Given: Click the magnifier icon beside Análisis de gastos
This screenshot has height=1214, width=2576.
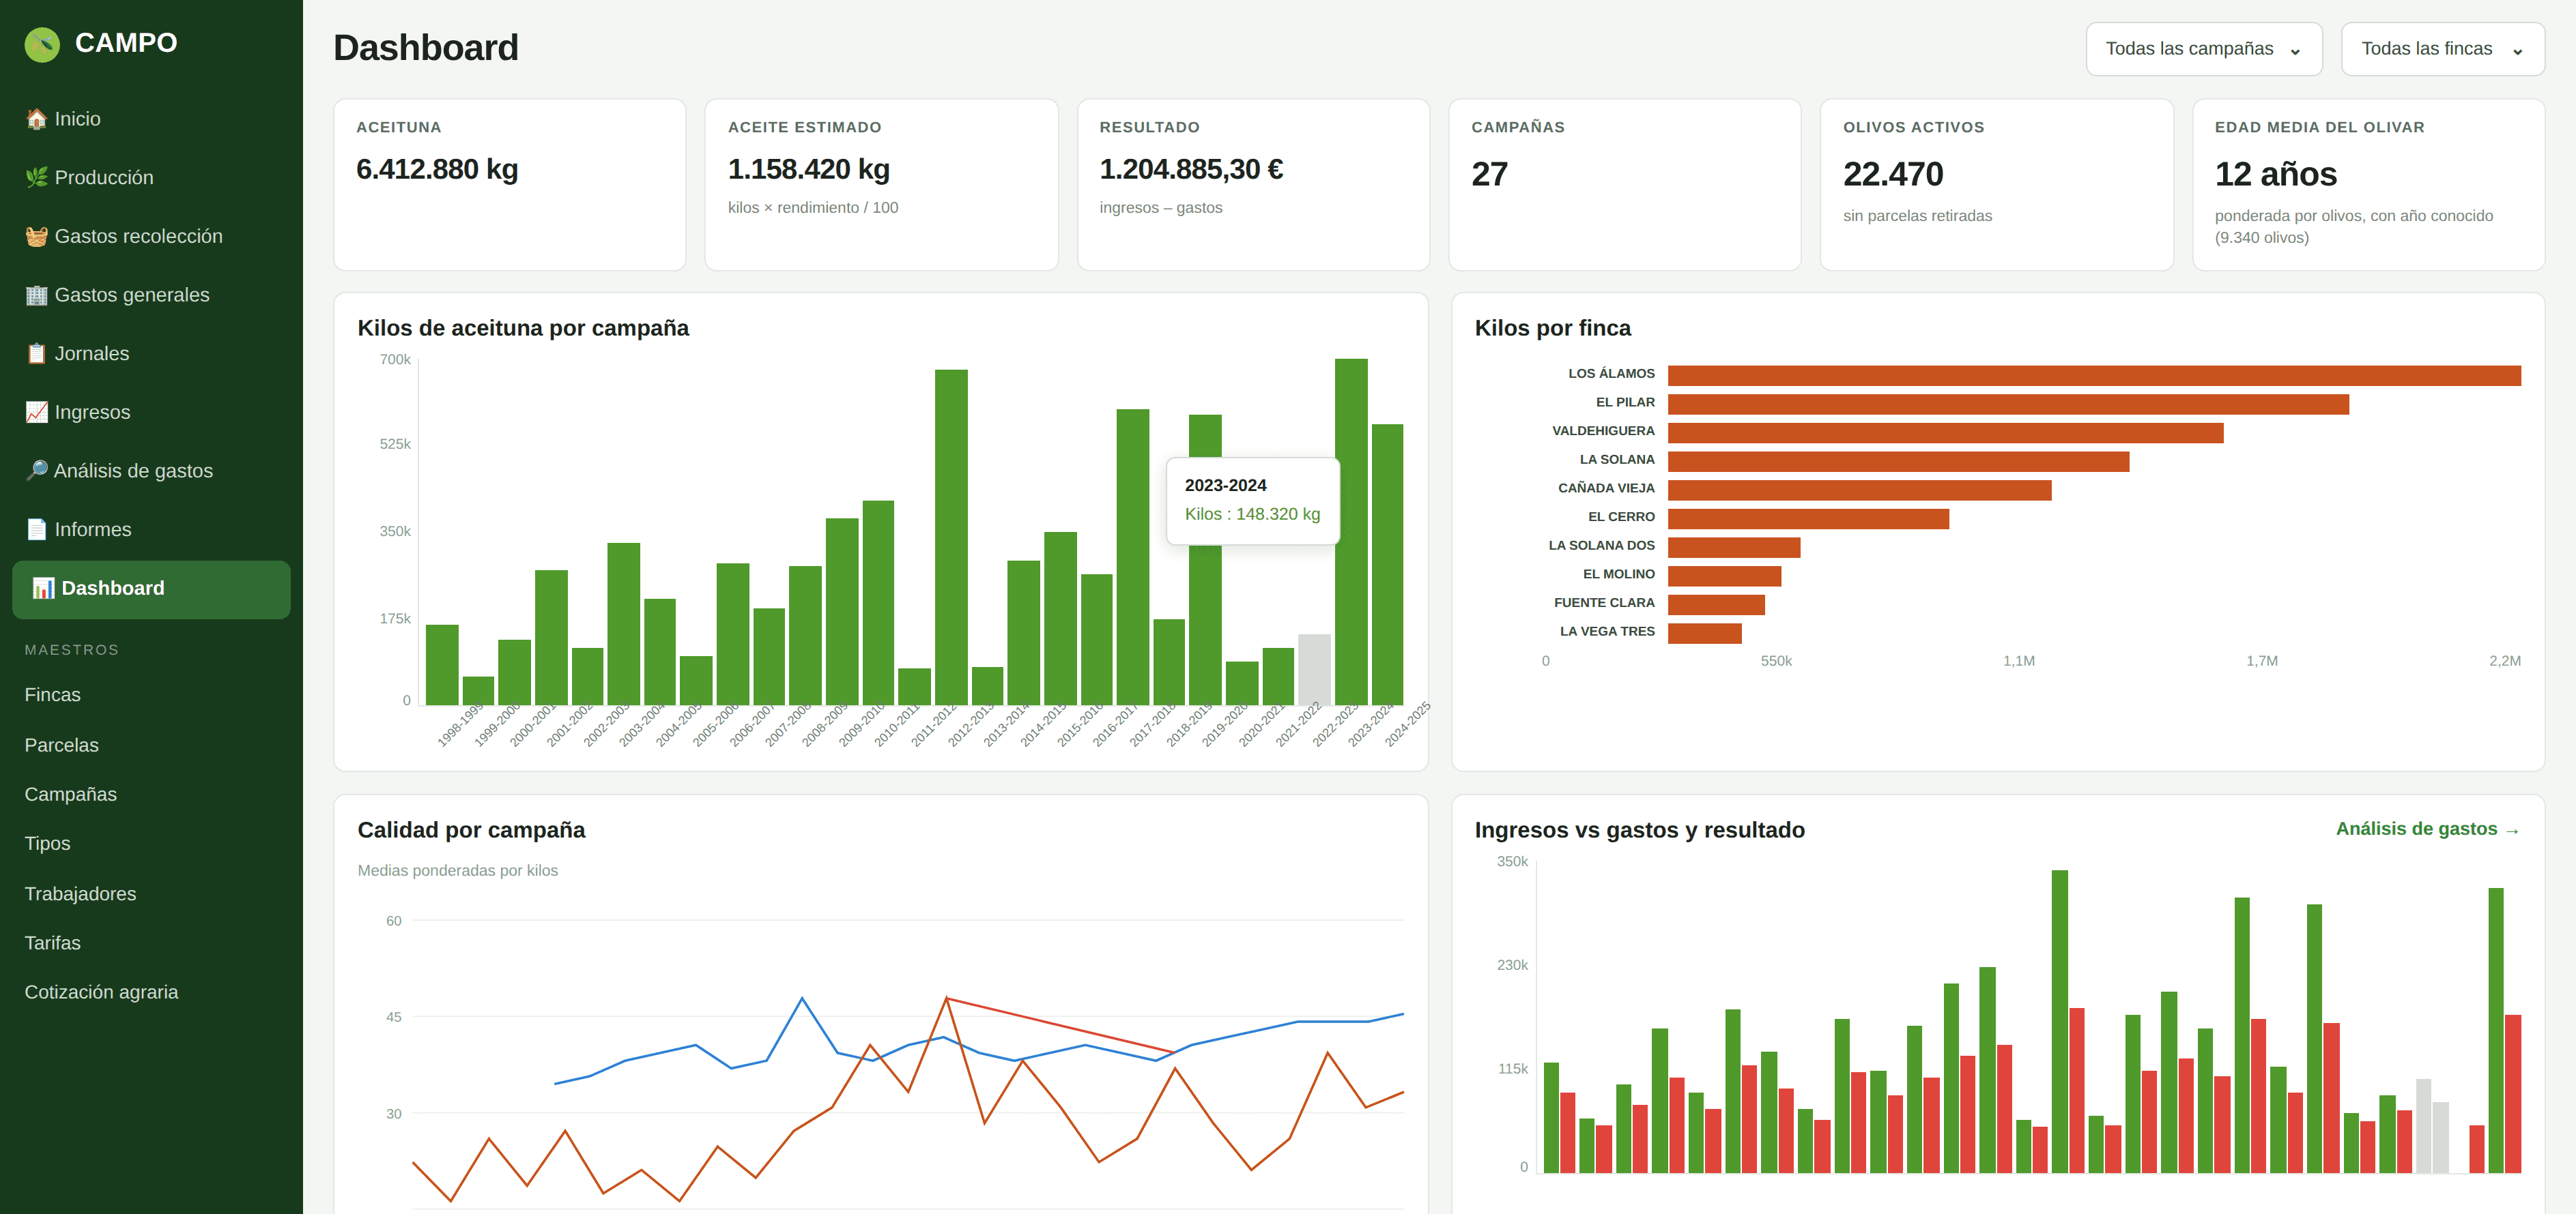Looking at the screenshot, I should click(36, 471).
